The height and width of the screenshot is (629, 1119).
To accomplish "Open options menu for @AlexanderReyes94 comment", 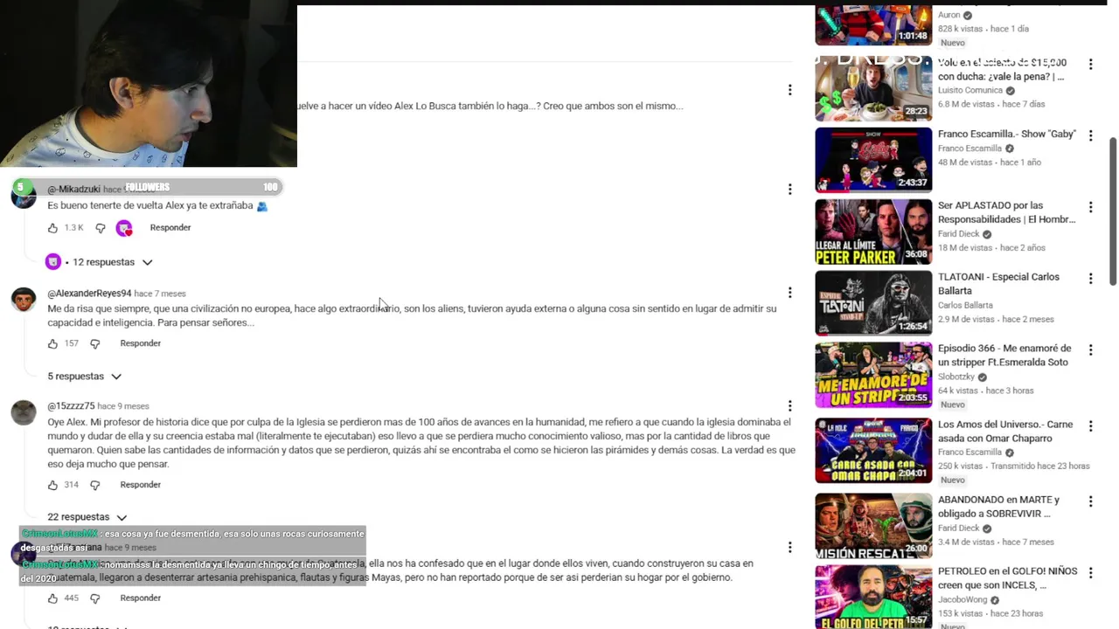I will (789, 294).
